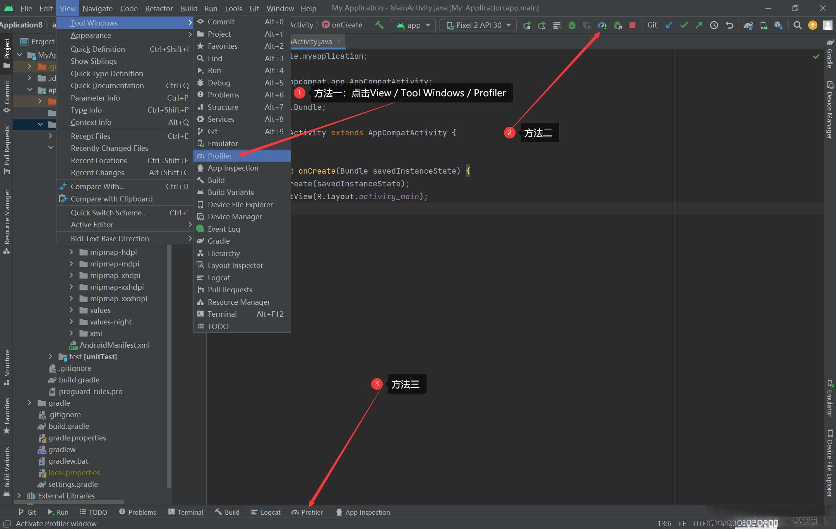Screen dimensions: 836x529
Task: Open the Build bottom tool window button
Action: point(228,512)
